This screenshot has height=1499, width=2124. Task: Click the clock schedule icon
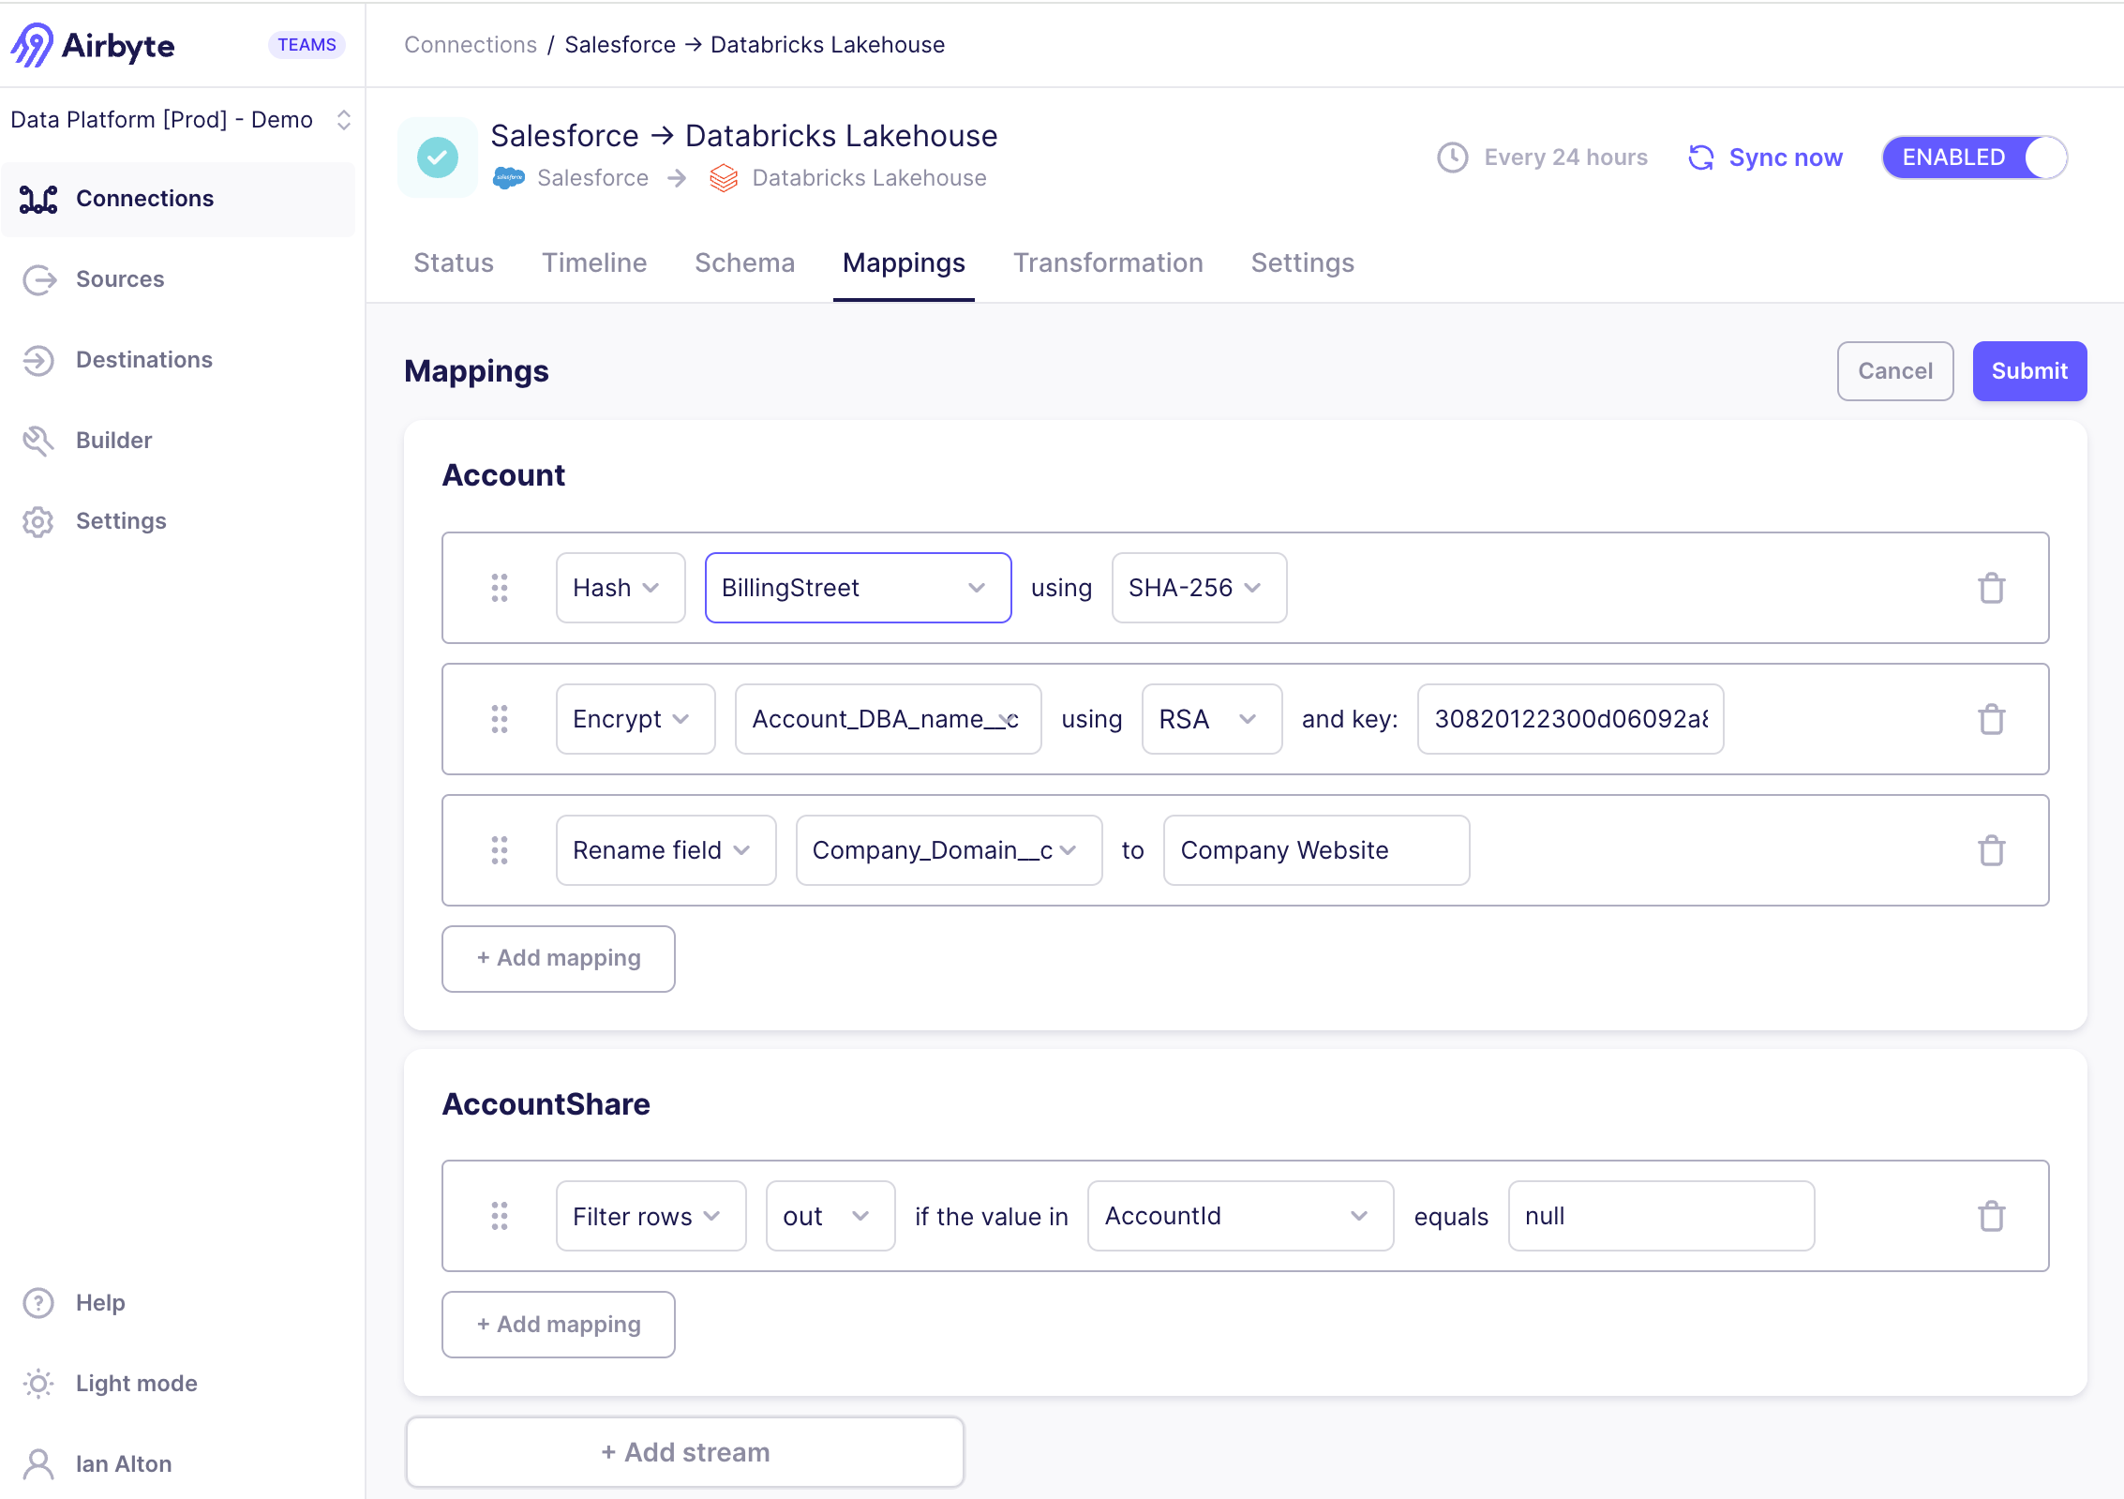click(1449, 156)
